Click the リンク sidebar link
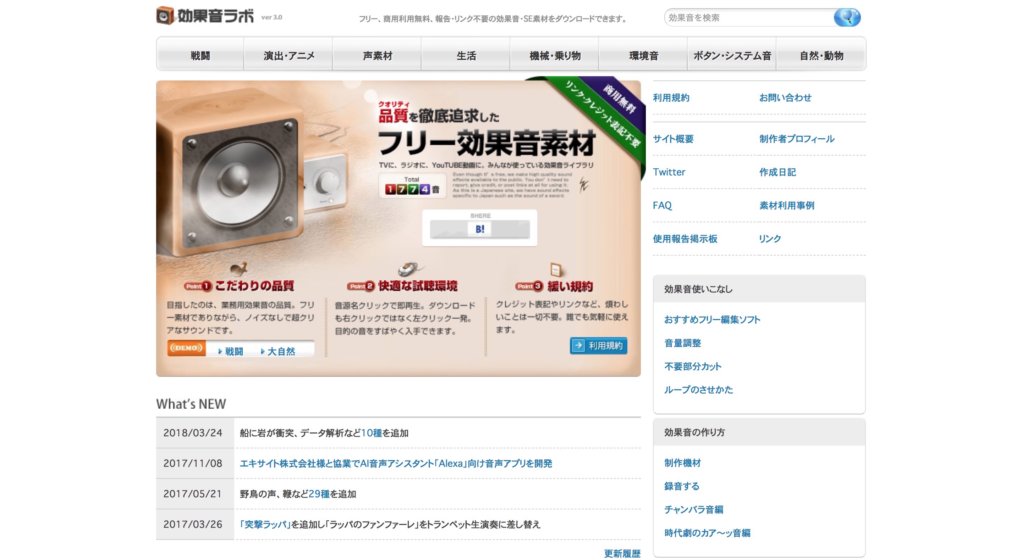Screen dimensions: 1022x559 (x=770, y=239)
